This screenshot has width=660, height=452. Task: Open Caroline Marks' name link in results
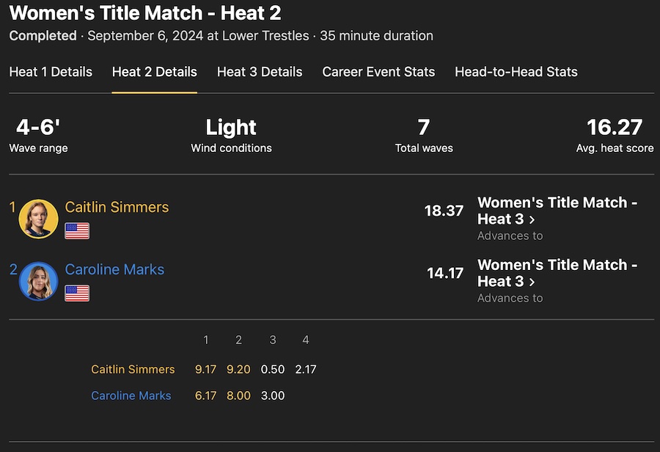(x=114, y=269)
